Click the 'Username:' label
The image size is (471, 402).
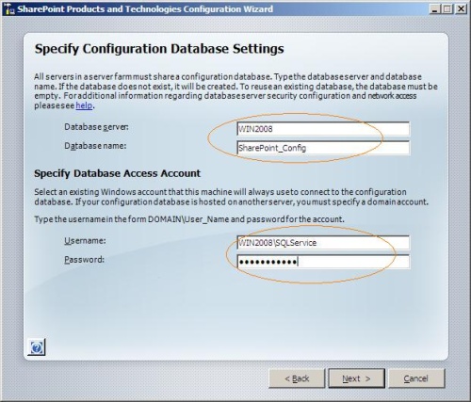coord(85,241)
